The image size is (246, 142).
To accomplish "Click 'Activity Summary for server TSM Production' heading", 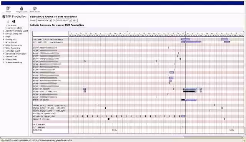I will click(x=57, y=25).
